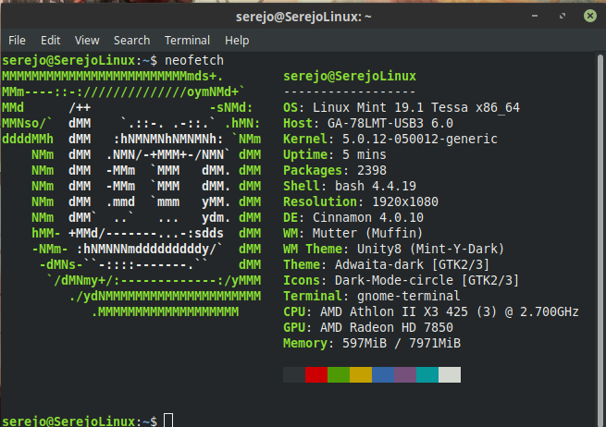Open the View menu
Viewport: 606px width, 427px height.
point(87,40)
